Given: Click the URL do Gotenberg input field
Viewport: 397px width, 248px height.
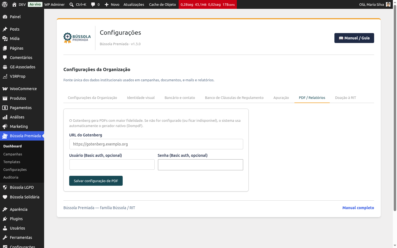Looking at the screenshot, I should coord(156,144).
